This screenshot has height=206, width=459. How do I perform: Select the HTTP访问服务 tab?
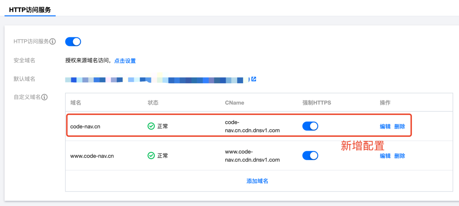[30, 9]
